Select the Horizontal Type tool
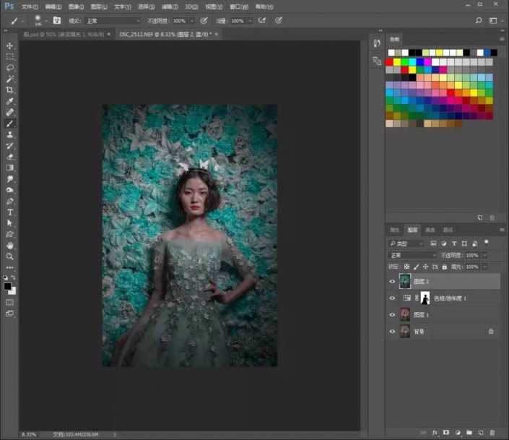509x440 pixels. tap(10, 212)
